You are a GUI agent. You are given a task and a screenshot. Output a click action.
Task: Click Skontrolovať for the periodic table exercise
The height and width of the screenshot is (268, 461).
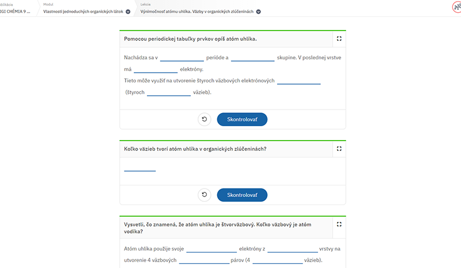(x=242, y=119)
